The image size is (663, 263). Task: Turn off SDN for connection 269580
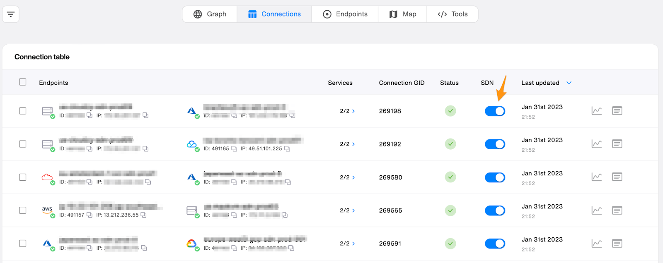click(x=495, y=177)
